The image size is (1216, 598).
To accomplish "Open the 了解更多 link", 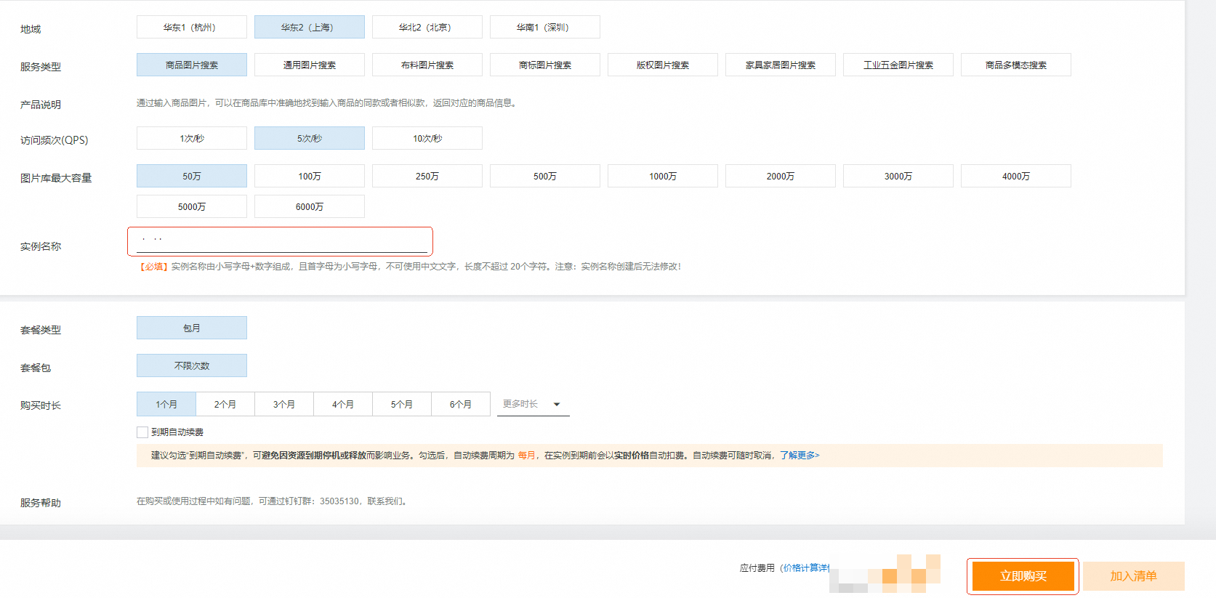I will pos(800,456).
